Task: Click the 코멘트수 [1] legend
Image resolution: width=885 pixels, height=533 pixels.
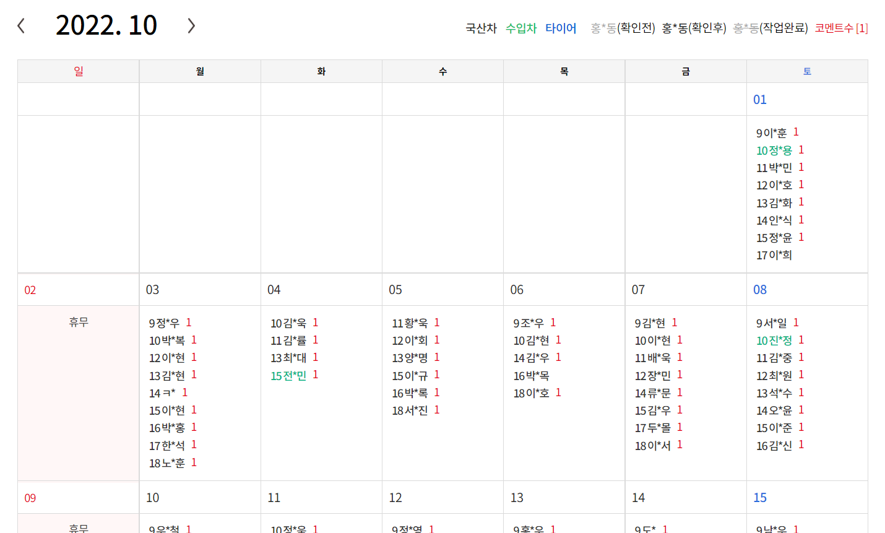Action: point(841,28)
